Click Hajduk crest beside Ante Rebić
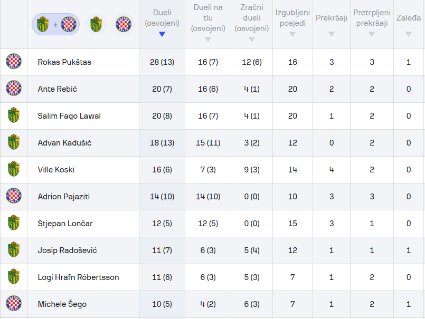The image size is (425, 319). [14, 89]
